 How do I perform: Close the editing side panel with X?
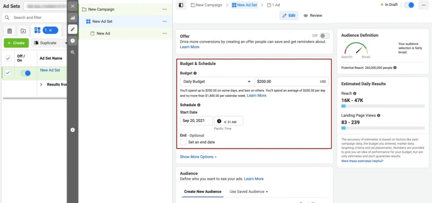(73, 6)
